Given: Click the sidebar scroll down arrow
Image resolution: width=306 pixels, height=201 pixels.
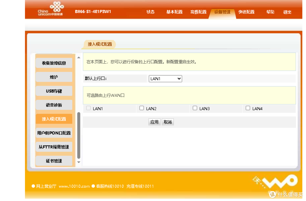Looking at the screenshot, I should coord(79,162).
